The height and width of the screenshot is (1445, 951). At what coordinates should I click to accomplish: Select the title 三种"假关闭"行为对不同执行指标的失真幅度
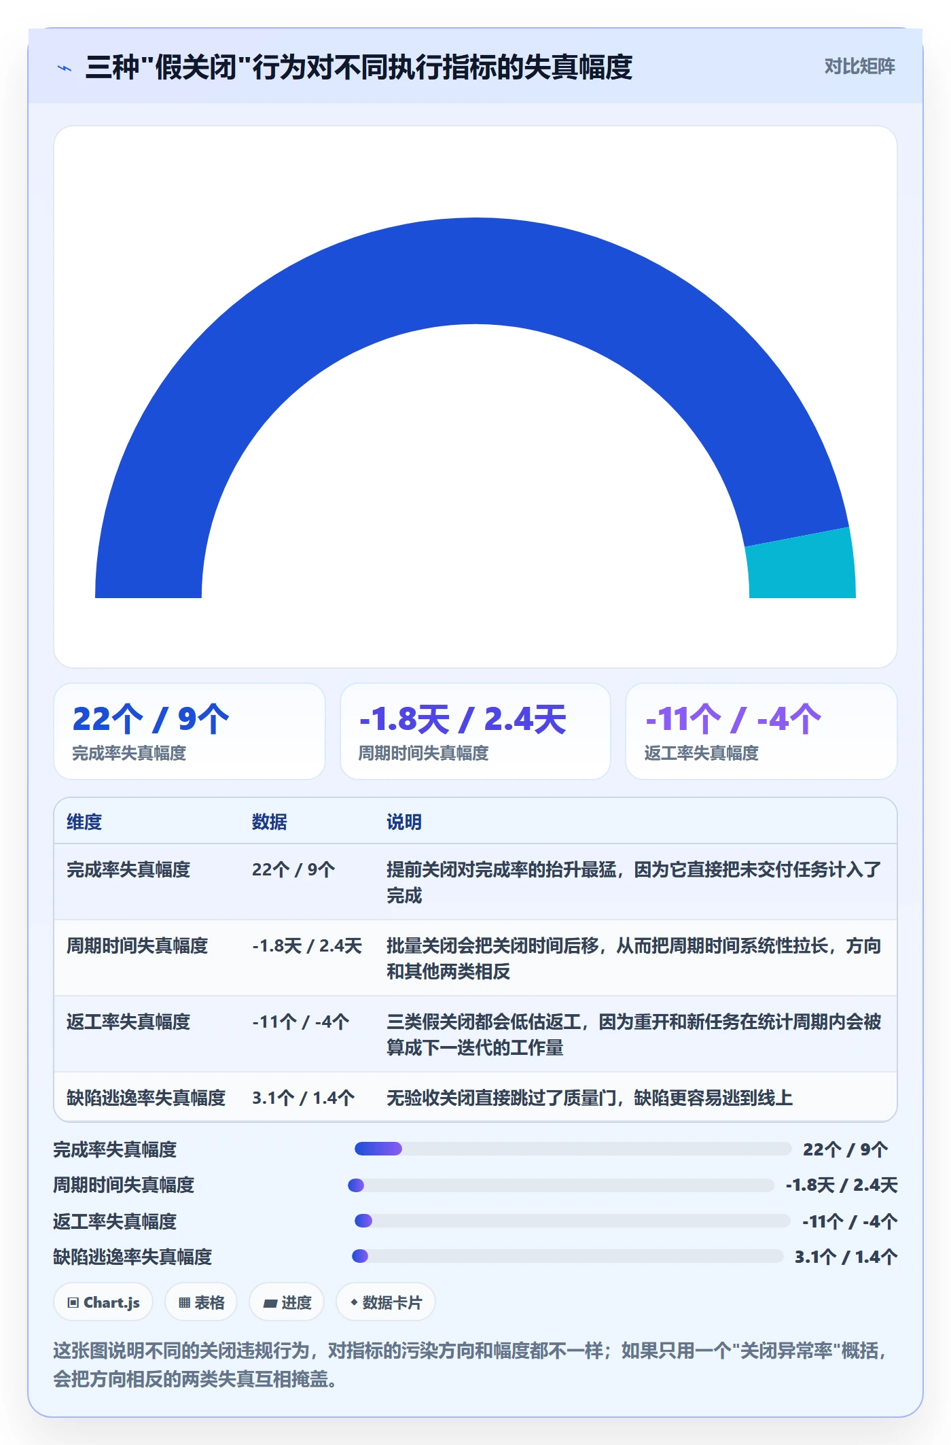tap(359, 67)
